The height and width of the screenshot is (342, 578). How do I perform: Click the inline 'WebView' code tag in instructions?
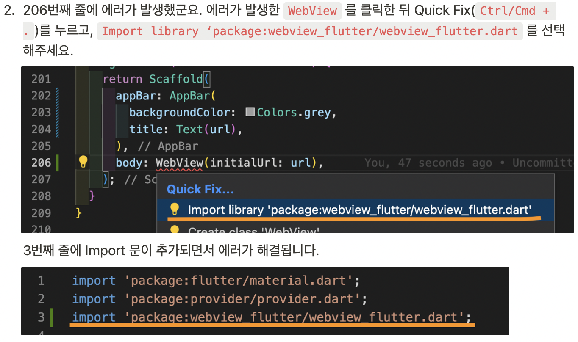click(312, 11)
